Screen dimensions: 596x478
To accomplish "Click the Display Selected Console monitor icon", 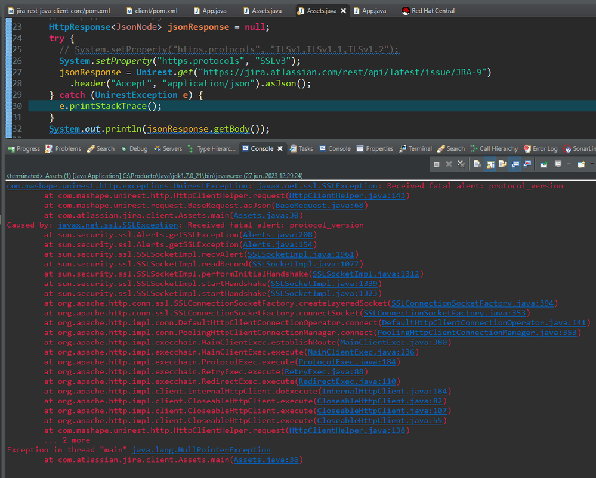I will (558, 164).
